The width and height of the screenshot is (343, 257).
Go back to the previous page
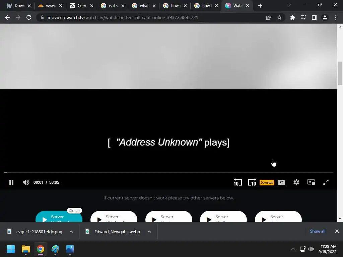point(7,17)
